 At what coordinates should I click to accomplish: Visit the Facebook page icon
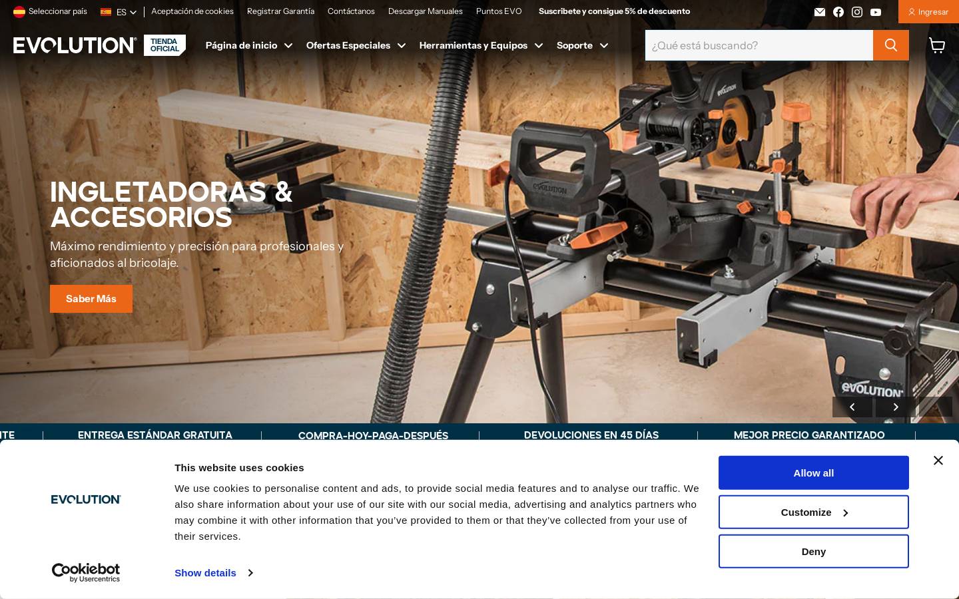[x=838, y=12]
